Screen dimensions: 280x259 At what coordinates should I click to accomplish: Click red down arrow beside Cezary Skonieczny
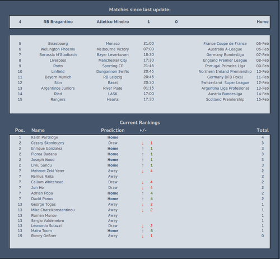(143, 144)
